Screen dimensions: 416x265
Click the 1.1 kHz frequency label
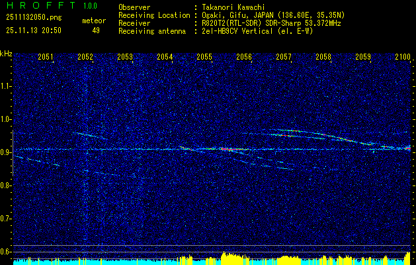[7, 86]
